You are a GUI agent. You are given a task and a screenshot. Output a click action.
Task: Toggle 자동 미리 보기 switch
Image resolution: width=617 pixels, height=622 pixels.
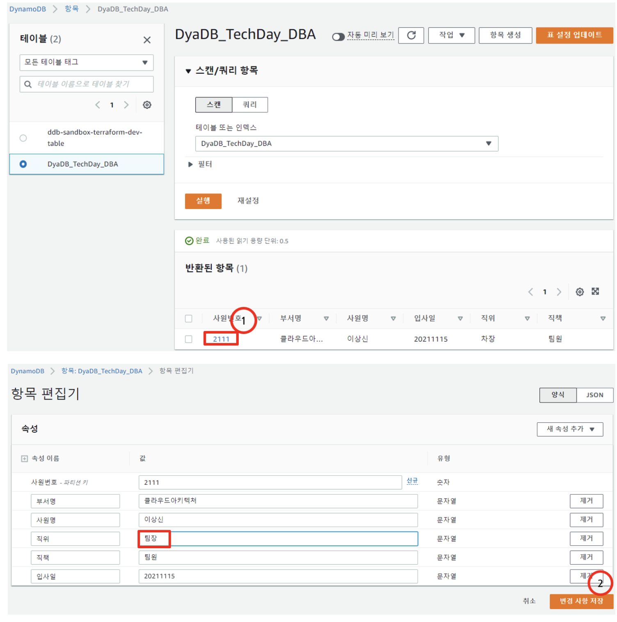[338, 37]
